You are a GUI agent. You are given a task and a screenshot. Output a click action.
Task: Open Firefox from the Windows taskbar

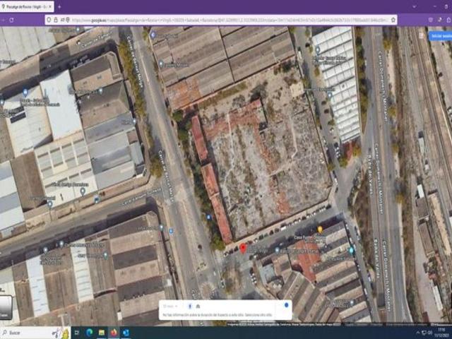coord(112,333)
